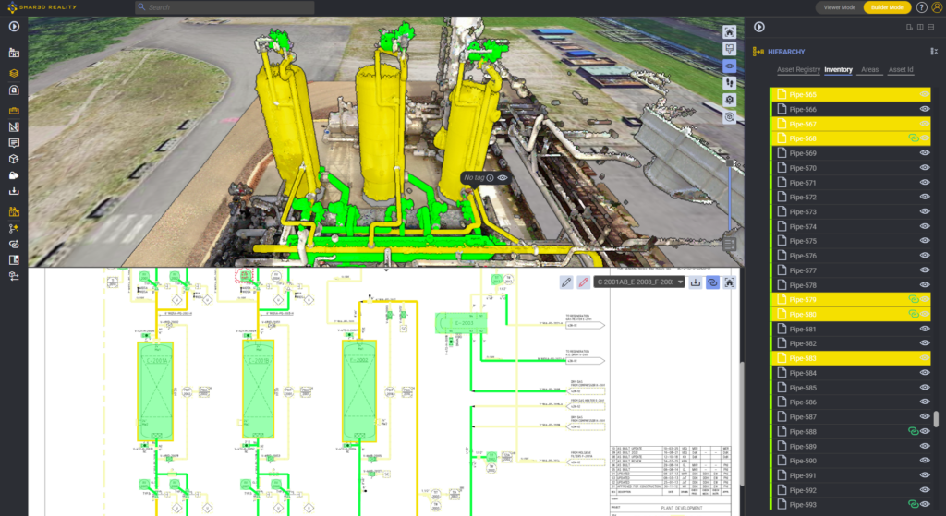Image resolution: width=946 pixels, height=516 pixels.
Task: Select the 3D cube object icon
Action: click(x=14, y=159)
